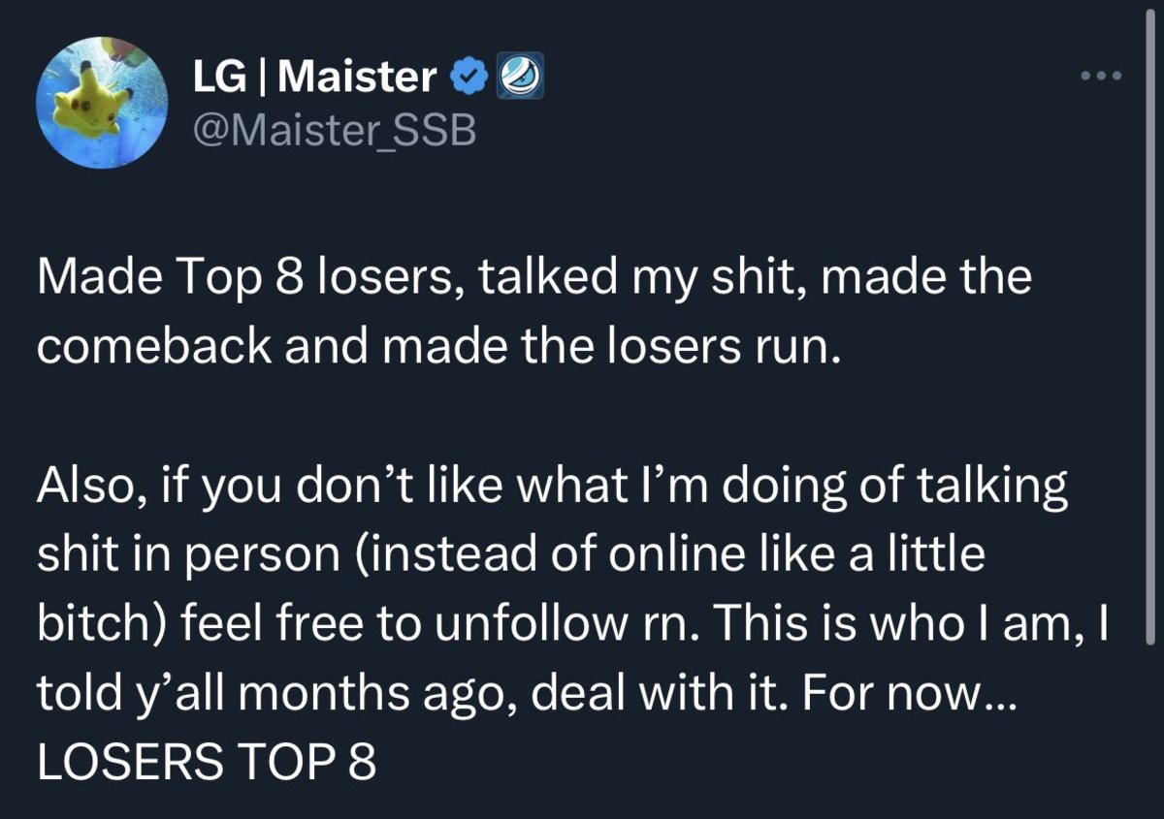Click the blue verified checkmark badge
The height and width of the screenshot is (819, 1164).
(469, 77)
